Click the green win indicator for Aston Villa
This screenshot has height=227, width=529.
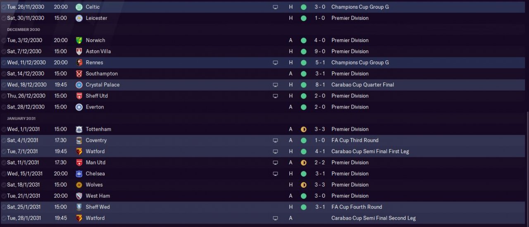pos(303,52)
